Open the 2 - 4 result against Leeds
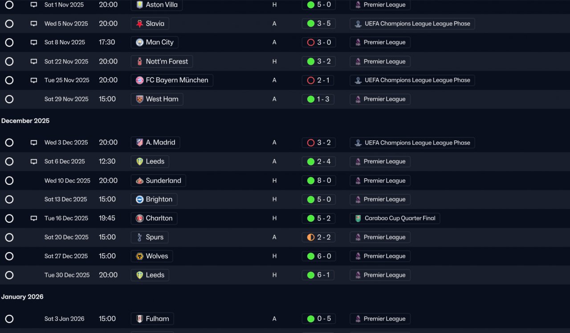This screenshot has height=333, width=570. (x=318, y=161)
